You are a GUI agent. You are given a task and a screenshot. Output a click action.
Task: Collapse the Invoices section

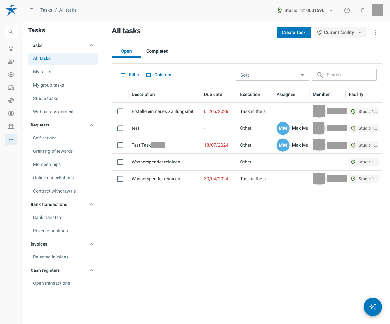click(x=91, y=244)
